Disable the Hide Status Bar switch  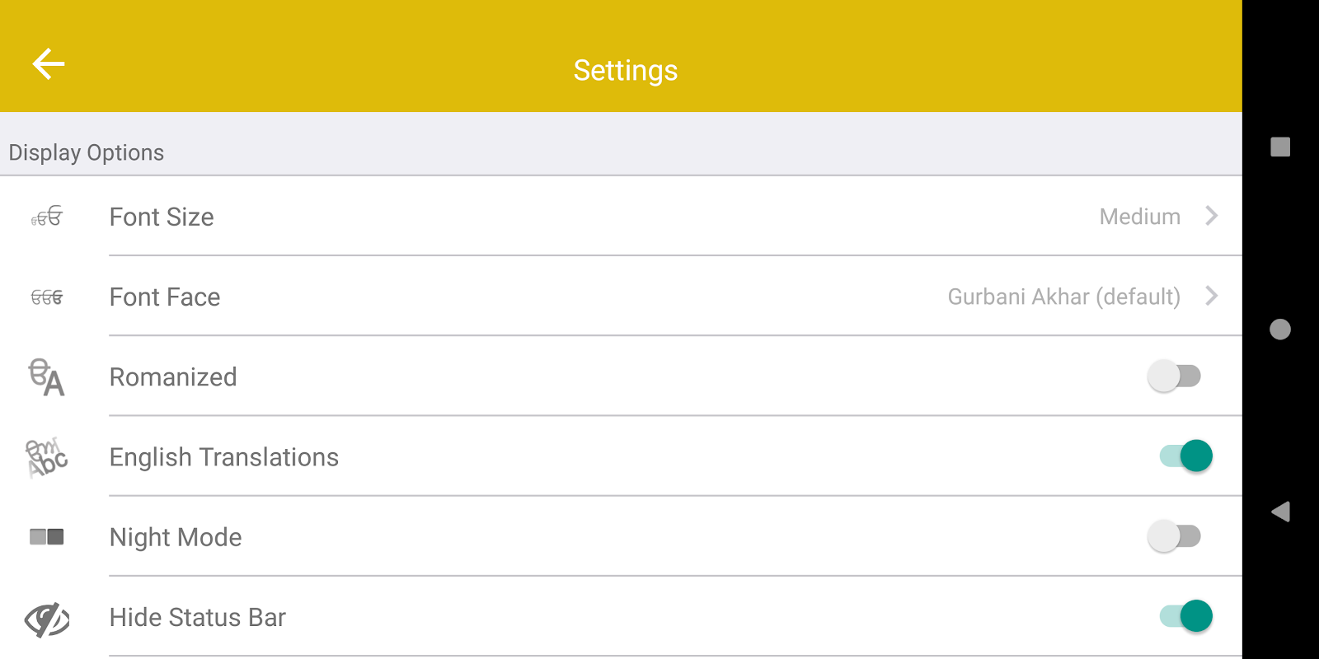coord(1185,616)
